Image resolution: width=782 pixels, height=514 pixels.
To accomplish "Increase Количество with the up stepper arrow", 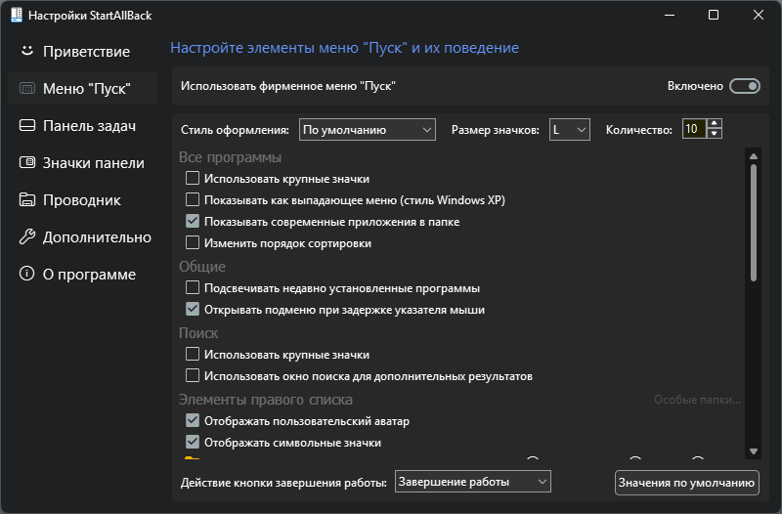I will tap(715, 124).
